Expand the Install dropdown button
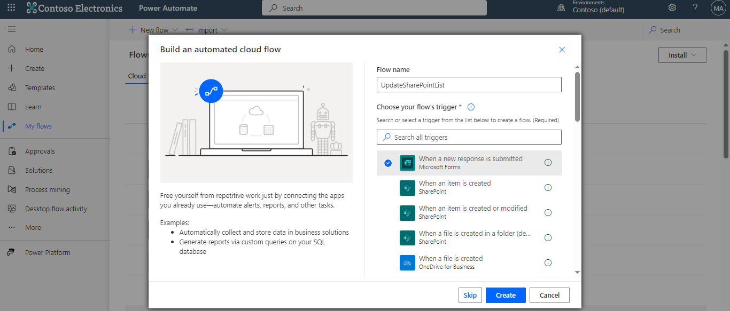The height and width of the screenshot is (311, 730). click(x=682, y=55)
